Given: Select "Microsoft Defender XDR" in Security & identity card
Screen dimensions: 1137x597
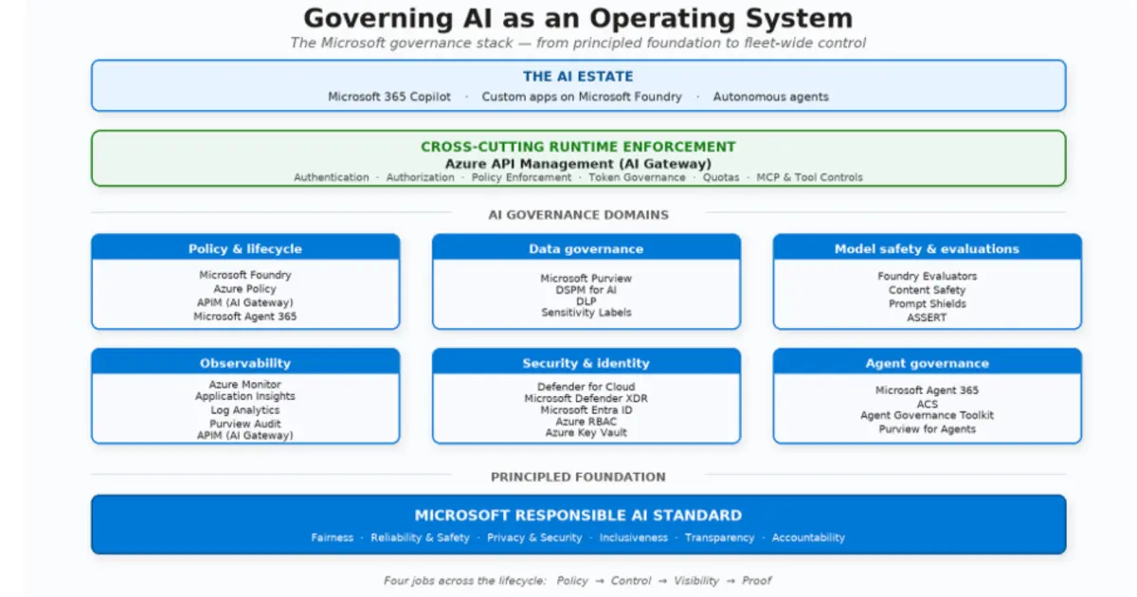Looking at the screenshot, I should (587, 399).
